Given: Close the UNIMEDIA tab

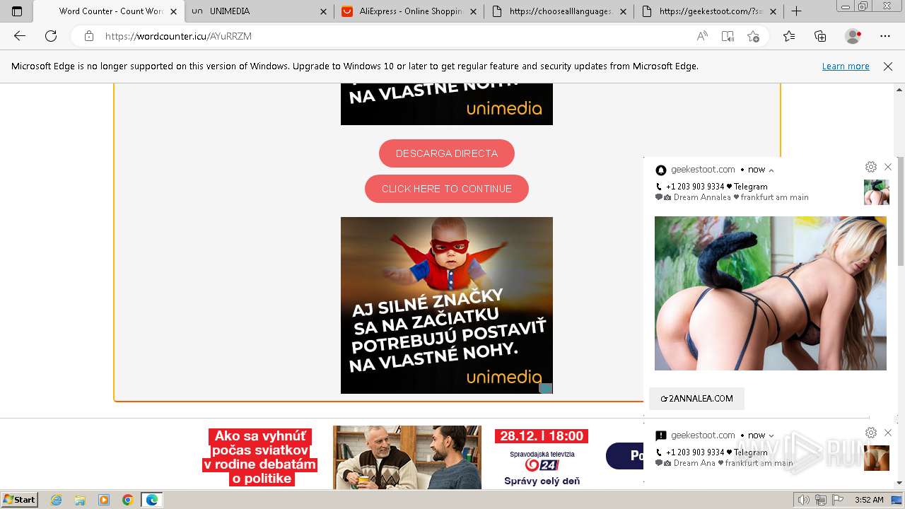Looking at the screenshot, I should pyautogui.click(x=324, y=11).
